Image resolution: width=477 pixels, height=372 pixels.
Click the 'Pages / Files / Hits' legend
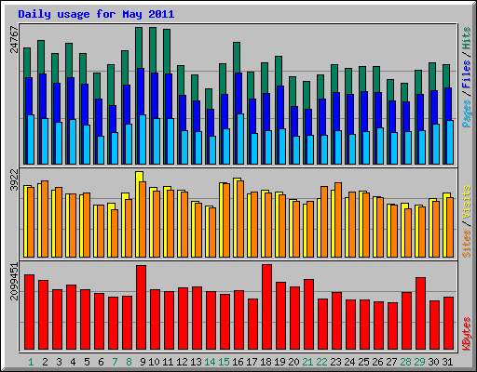coord(466,77)
